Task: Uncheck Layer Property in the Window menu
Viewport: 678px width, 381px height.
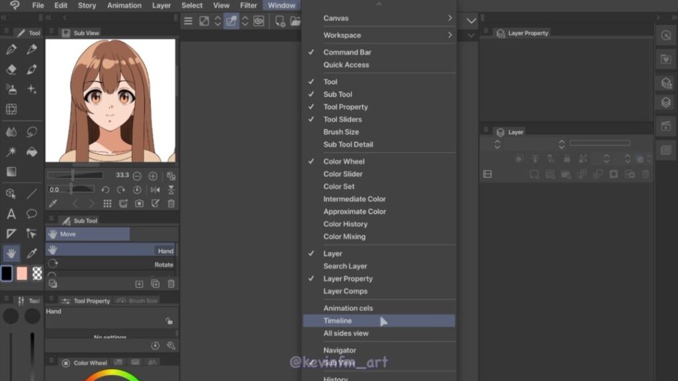Action: pos(348,278)
